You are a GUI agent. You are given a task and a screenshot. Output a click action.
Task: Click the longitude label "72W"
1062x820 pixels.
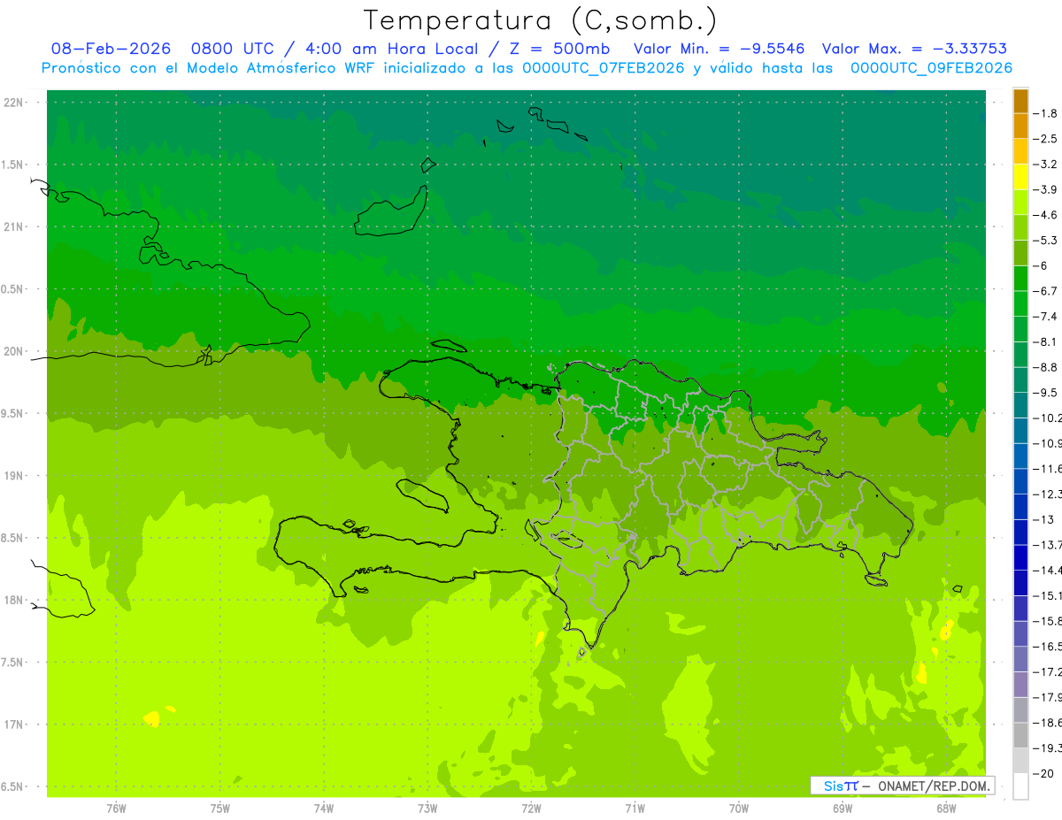[531, 808]
